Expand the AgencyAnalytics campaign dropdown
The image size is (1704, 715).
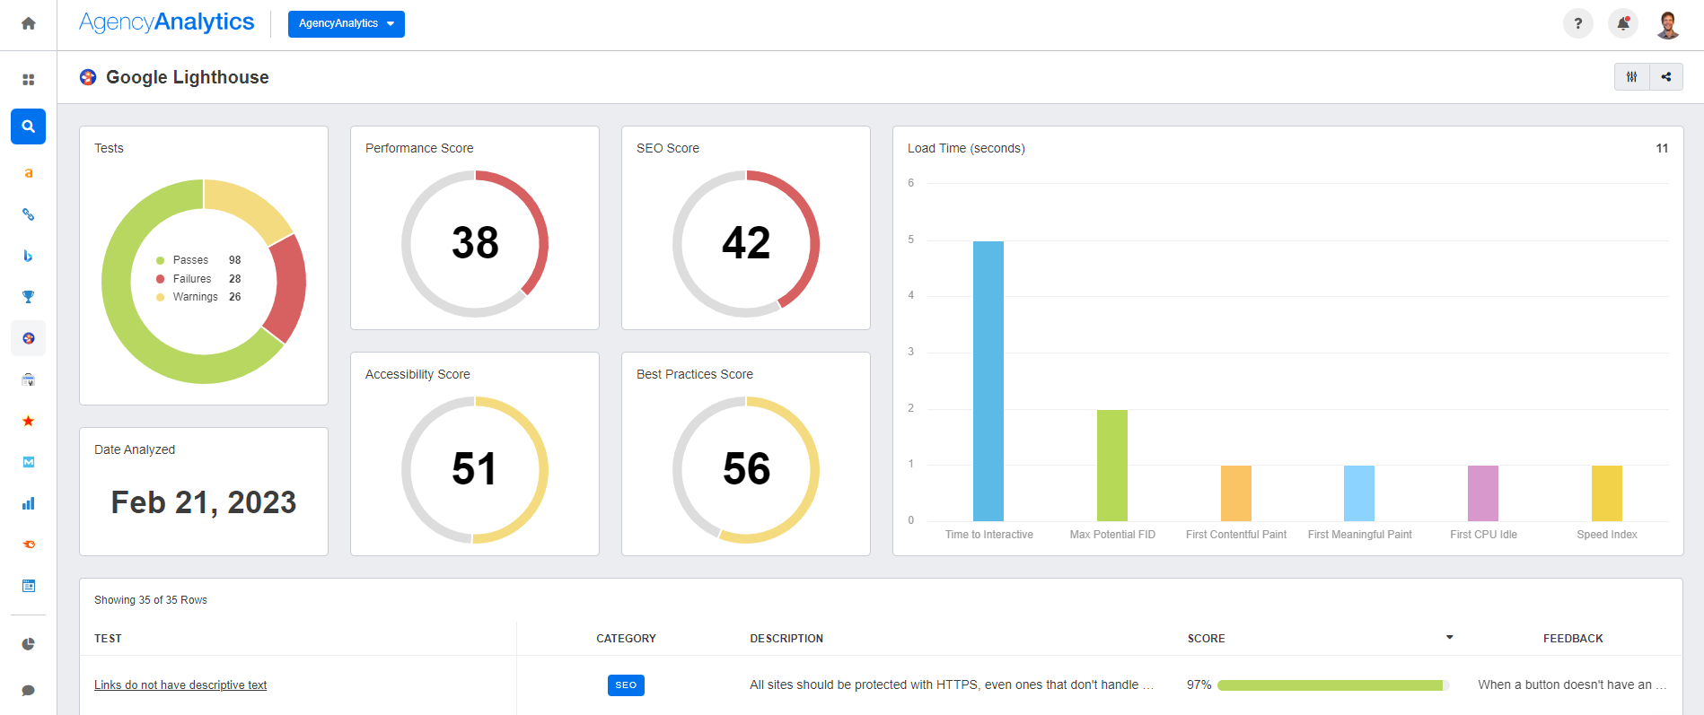click(x=346, y=23)
